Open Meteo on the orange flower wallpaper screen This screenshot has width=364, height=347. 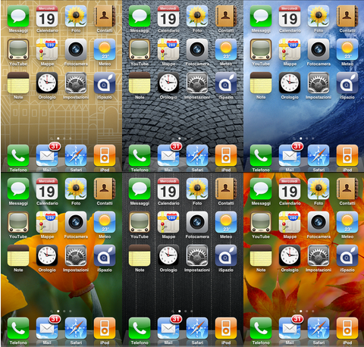105,222
